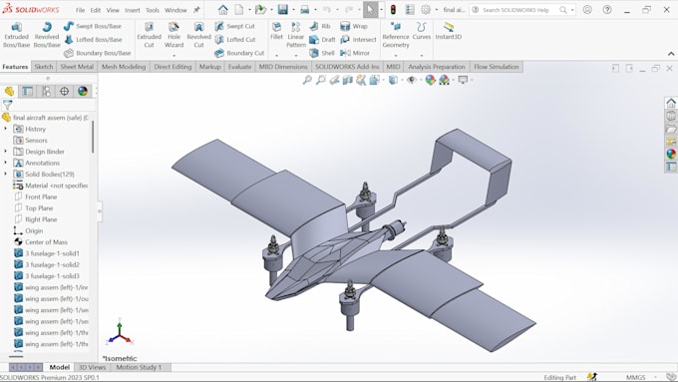Click the Zoom to Fit icon

click(x=307, y=80)
